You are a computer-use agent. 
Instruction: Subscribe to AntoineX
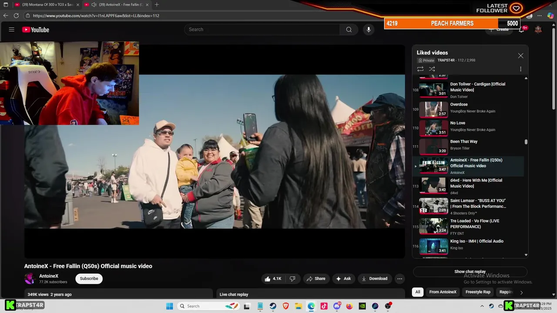[89, 279]
